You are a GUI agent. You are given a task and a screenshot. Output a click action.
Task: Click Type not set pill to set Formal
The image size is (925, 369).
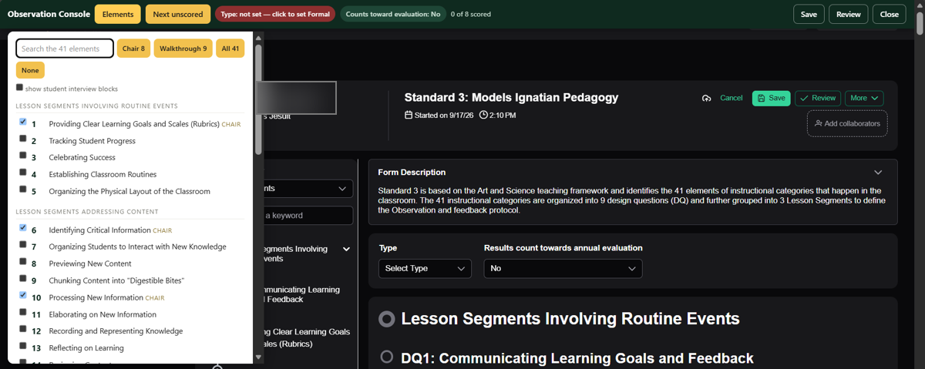tap(275, 14)
